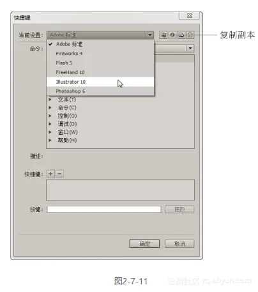The width and height of the screenshot is (258, 292).
Task: Choose Flash 5 shortcut preset
Action: pos(100,63)
